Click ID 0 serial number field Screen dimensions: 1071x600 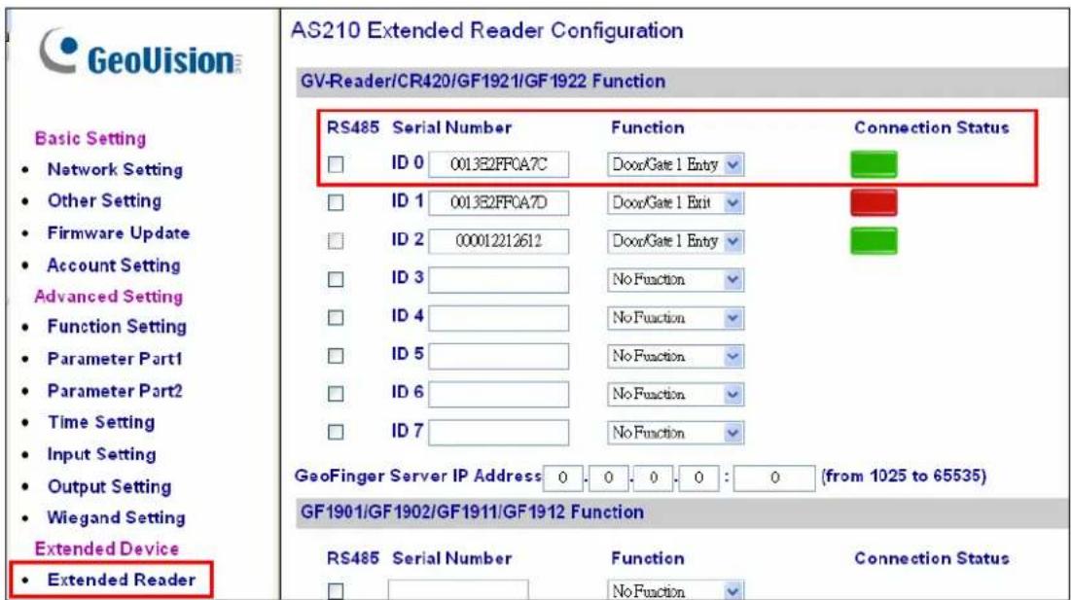pos(499,164)
